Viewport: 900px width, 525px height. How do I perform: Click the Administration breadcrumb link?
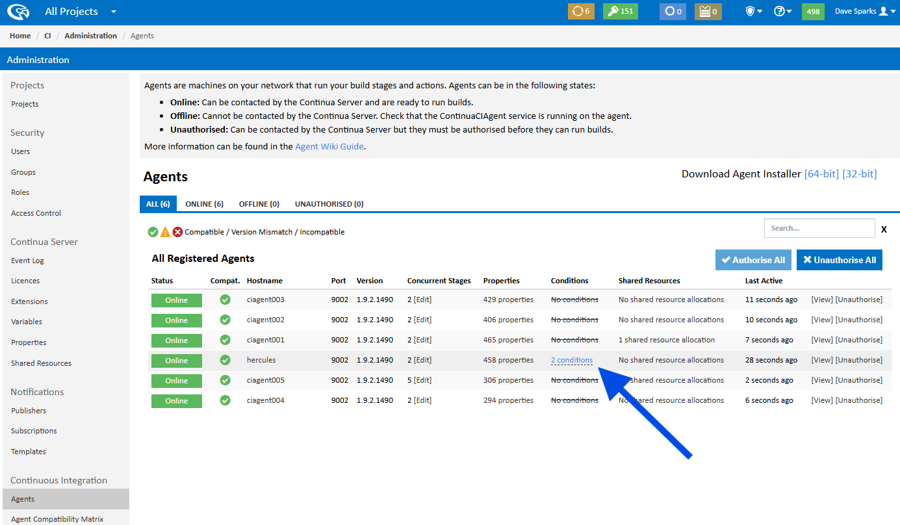(90, 36)
